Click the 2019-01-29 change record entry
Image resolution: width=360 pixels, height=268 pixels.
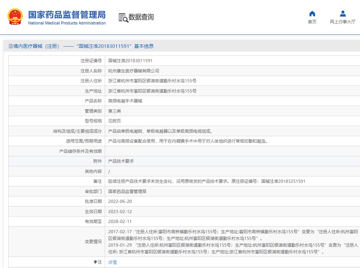click(x=233, y=249)
